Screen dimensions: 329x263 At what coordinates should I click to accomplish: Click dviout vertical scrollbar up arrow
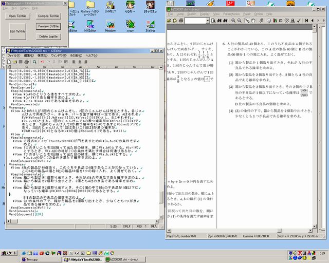point(314,26)
